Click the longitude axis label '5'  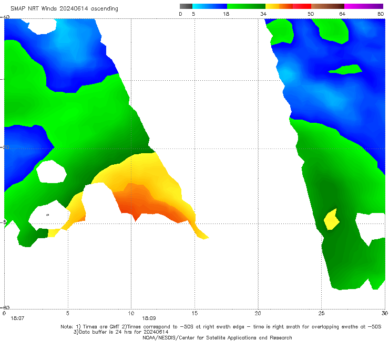(68, 313)
